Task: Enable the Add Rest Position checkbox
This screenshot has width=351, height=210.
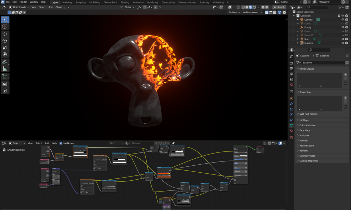Action: [298, 114]
